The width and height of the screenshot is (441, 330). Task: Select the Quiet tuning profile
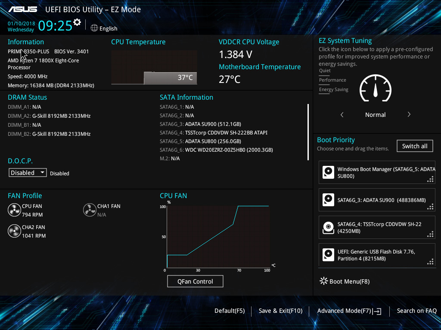pyautogui.click(x=325, y=71)
